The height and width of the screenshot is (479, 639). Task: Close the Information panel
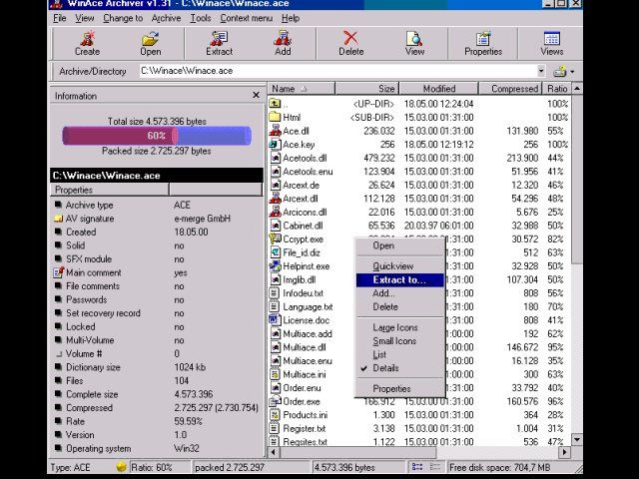(x=256, y=95)
